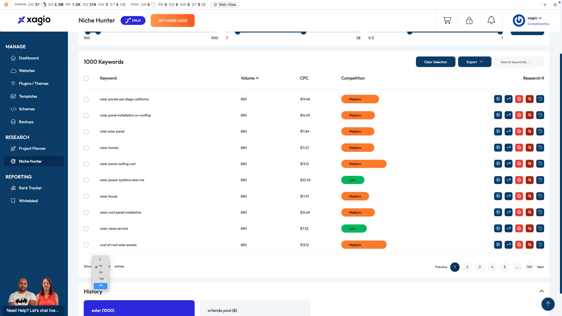Open Project Planner page
The image size is (562, 316).
click(32, 148)
